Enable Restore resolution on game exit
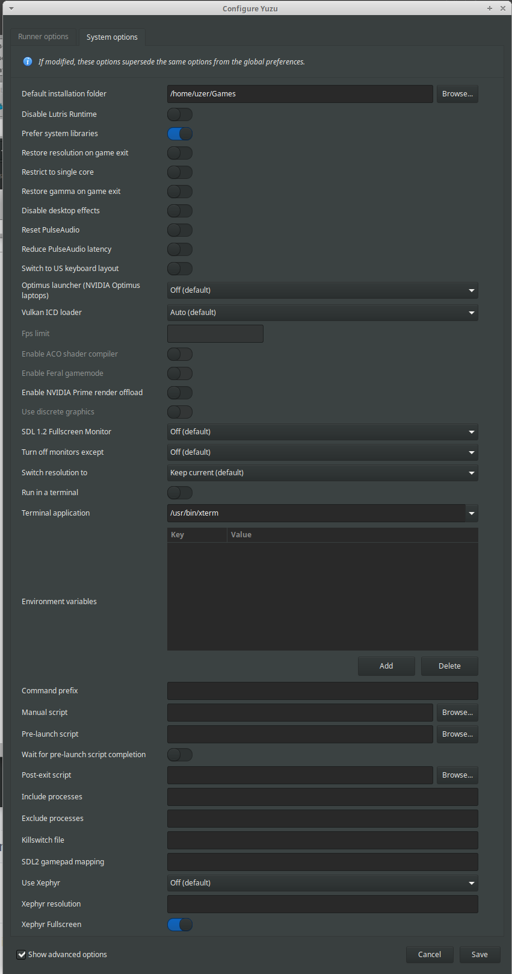 (x=180, y=153)
